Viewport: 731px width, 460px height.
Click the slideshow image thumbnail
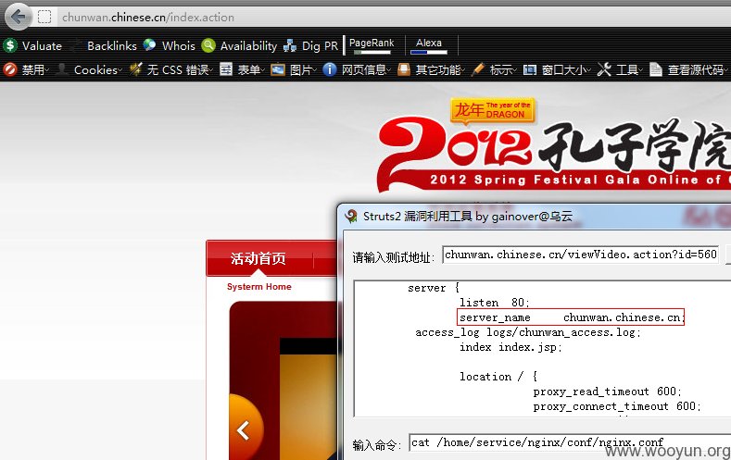(x=308, y=399)
